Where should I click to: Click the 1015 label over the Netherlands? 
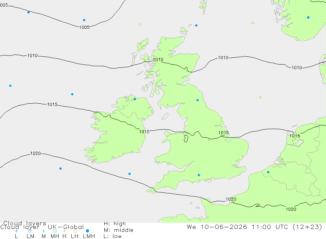[295, 136]
